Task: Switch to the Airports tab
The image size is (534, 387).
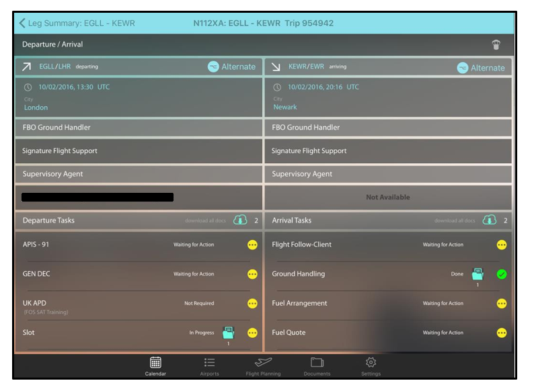Action: (209, 366)
